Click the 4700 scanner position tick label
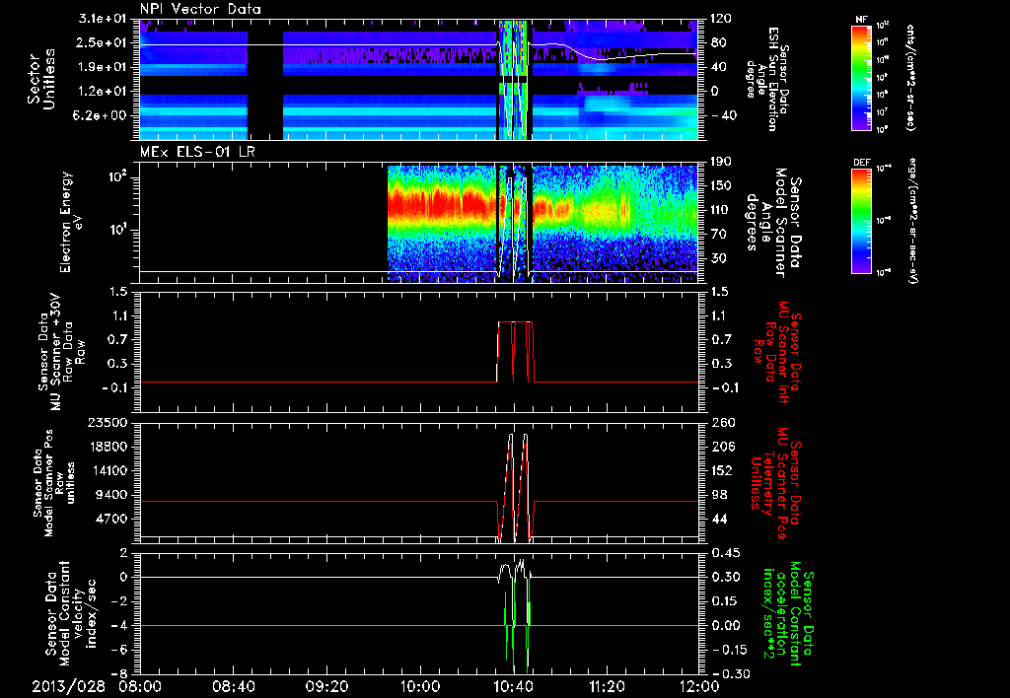This screenshot has height=698, width=1010. point(111,519)
